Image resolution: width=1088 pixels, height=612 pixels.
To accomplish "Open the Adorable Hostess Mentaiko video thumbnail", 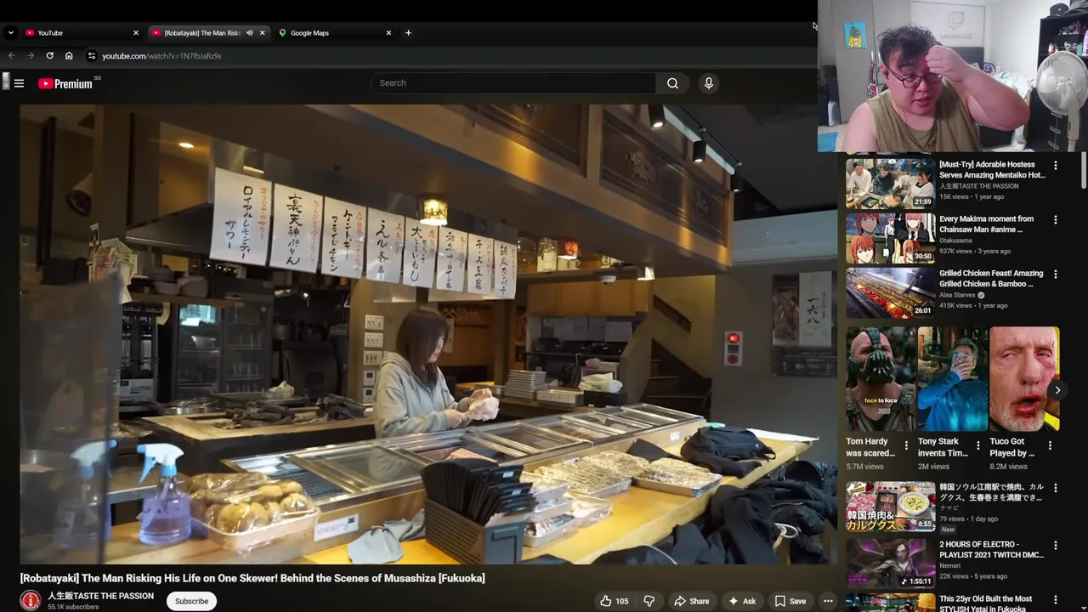I will click(x=890, y=184).
